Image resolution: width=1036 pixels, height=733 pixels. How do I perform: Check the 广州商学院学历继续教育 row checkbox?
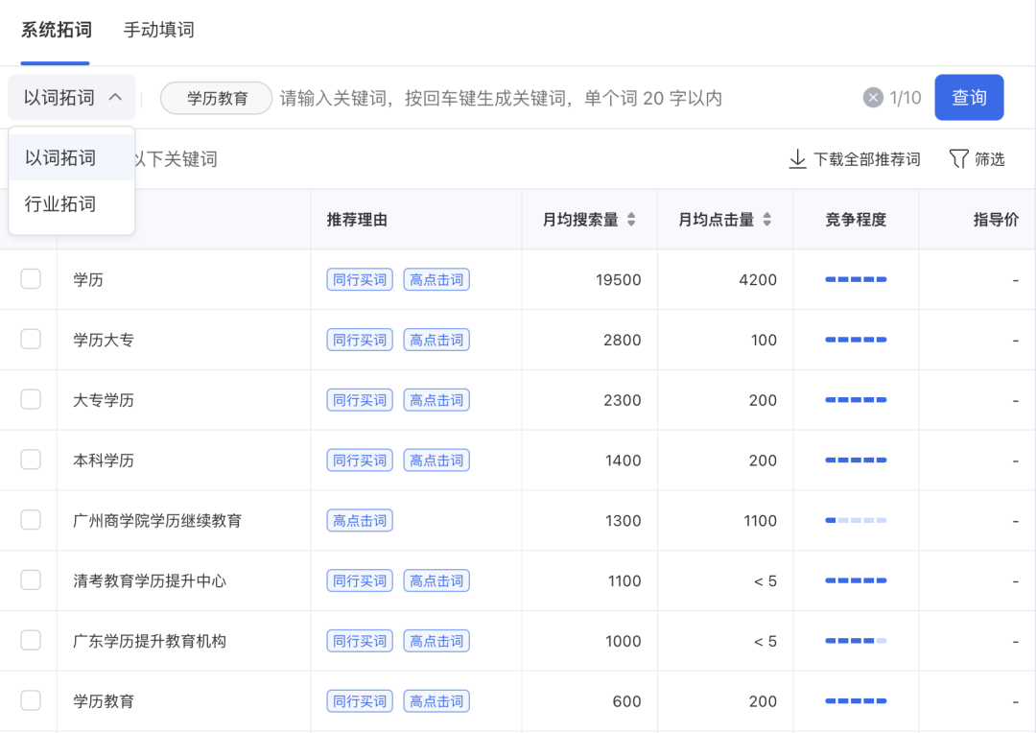30,520
